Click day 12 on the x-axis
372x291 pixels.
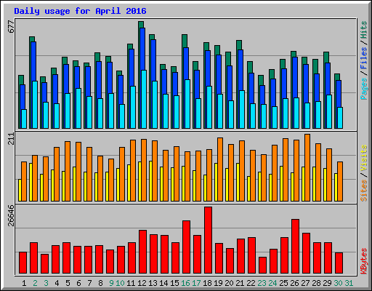click(x=142, y=283)
